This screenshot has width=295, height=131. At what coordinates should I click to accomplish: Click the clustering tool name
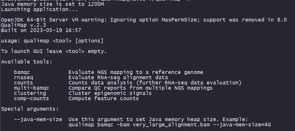pyautogui.click(x=30, y=93)
